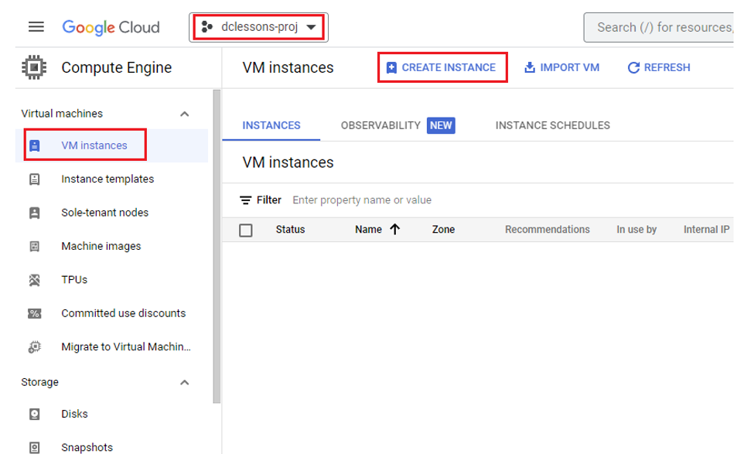
Task: Click the Migrate to Virtual Machines icon
Action: (35, 347)
